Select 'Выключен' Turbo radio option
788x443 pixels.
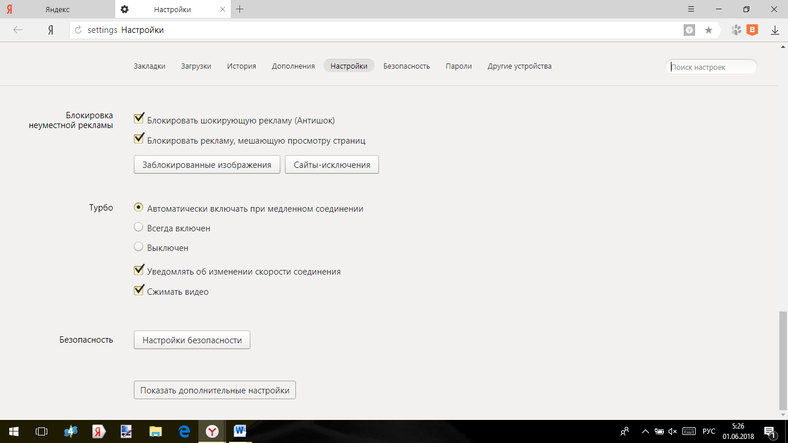[x=138, y=247]
